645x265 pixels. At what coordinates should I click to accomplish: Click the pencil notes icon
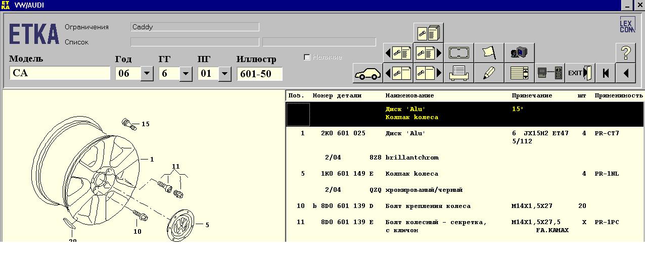coord(489,73)
